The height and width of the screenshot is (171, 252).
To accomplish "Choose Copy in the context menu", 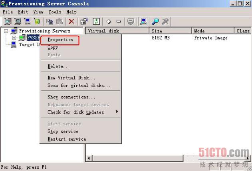I will [x=81, y=47].
